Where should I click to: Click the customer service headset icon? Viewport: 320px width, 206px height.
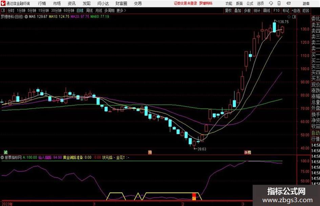pos(271,3)
